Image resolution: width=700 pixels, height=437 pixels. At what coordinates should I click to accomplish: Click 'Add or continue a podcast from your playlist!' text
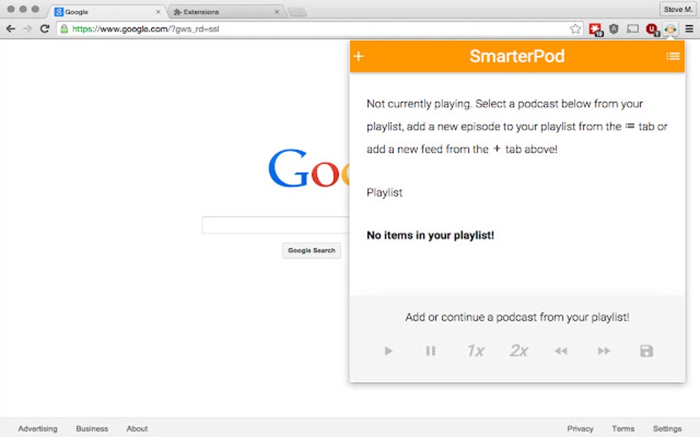click(x=517, y=317)
